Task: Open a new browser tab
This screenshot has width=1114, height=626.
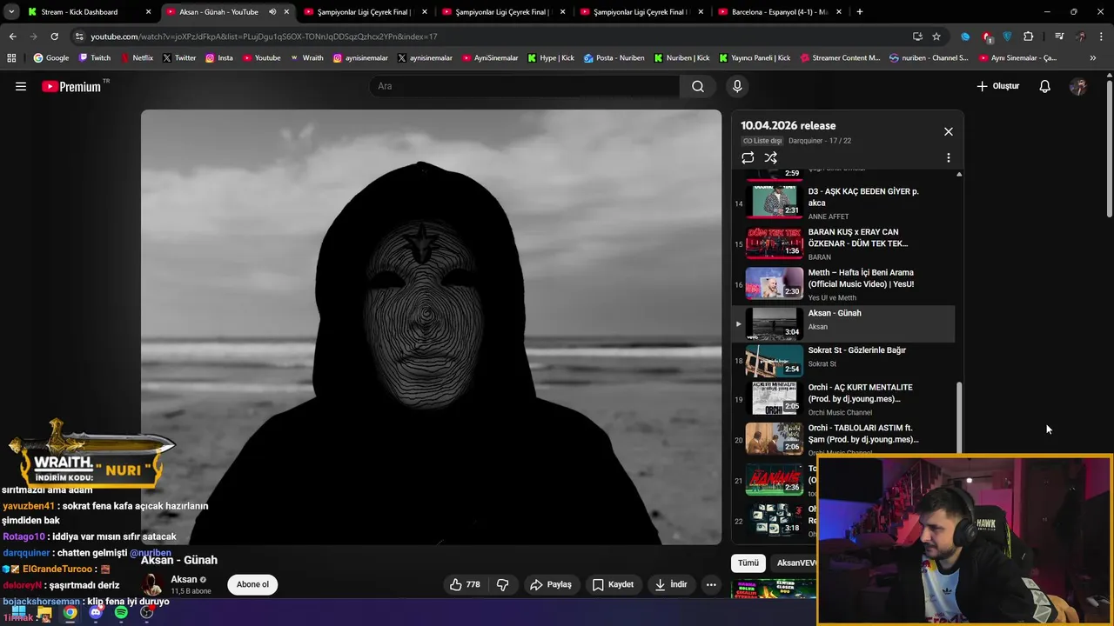Action: click(x=860, y=12)
